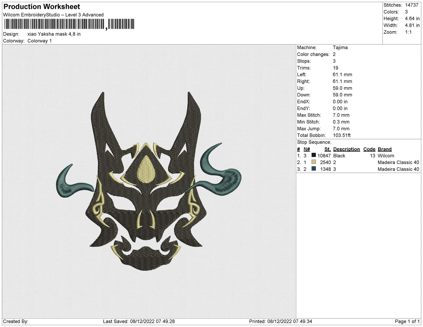Click the N# column header

click(307, 149)
